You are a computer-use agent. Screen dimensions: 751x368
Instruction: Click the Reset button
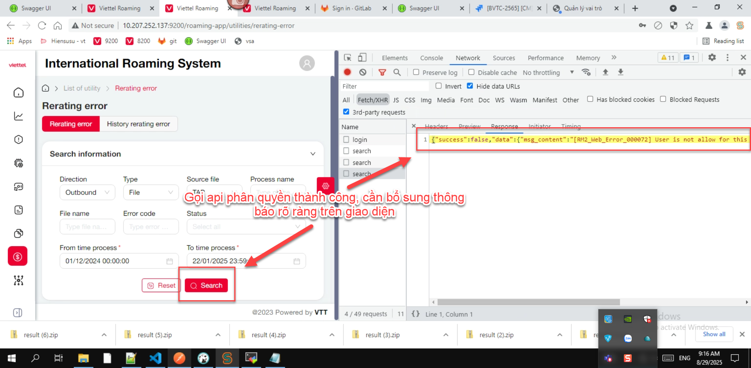point(161,285)
